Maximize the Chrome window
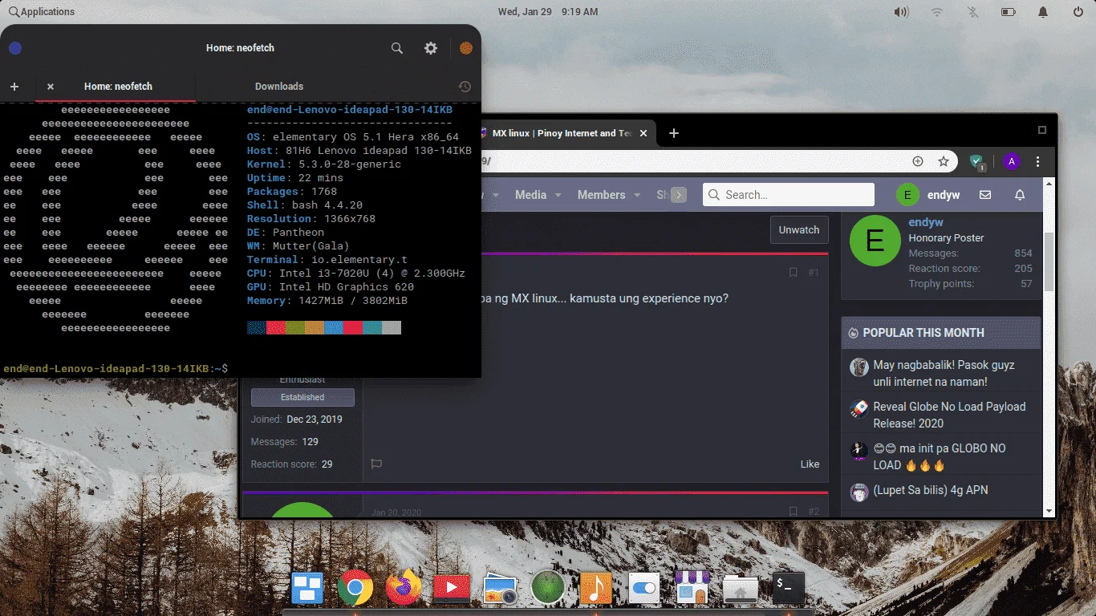This screenshot has height=616, width=1096. 1042,130
